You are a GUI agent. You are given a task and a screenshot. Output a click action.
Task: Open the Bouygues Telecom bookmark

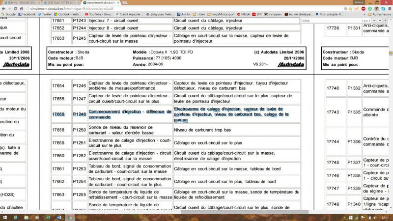[160, 14]
